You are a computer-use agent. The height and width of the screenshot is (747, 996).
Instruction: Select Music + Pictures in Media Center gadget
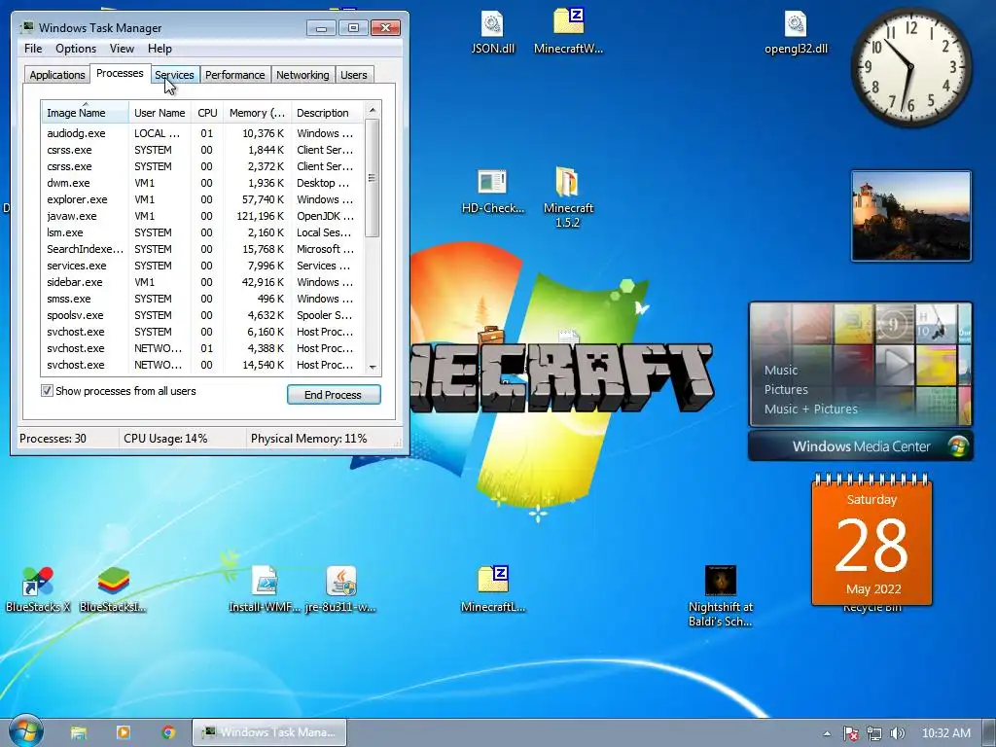(x=810, y=409)
